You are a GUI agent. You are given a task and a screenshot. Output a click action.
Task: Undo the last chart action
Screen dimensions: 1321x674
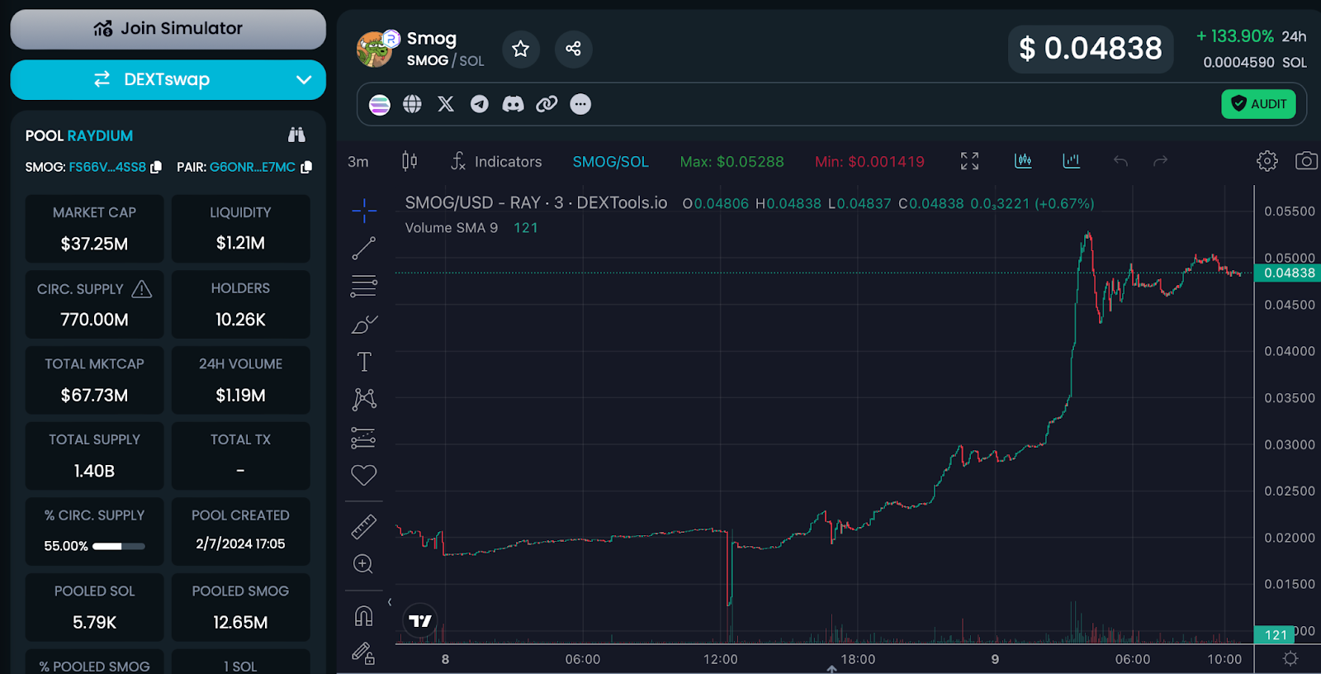[x=1120, y=161]
